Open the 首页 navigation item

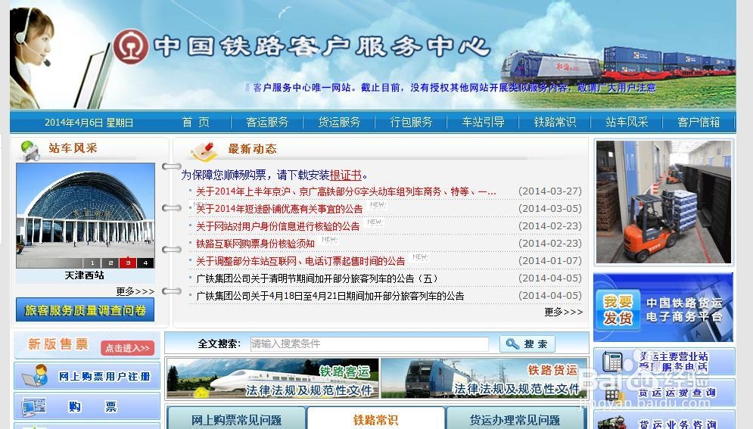pyautogui.click(x=195, y=123)
